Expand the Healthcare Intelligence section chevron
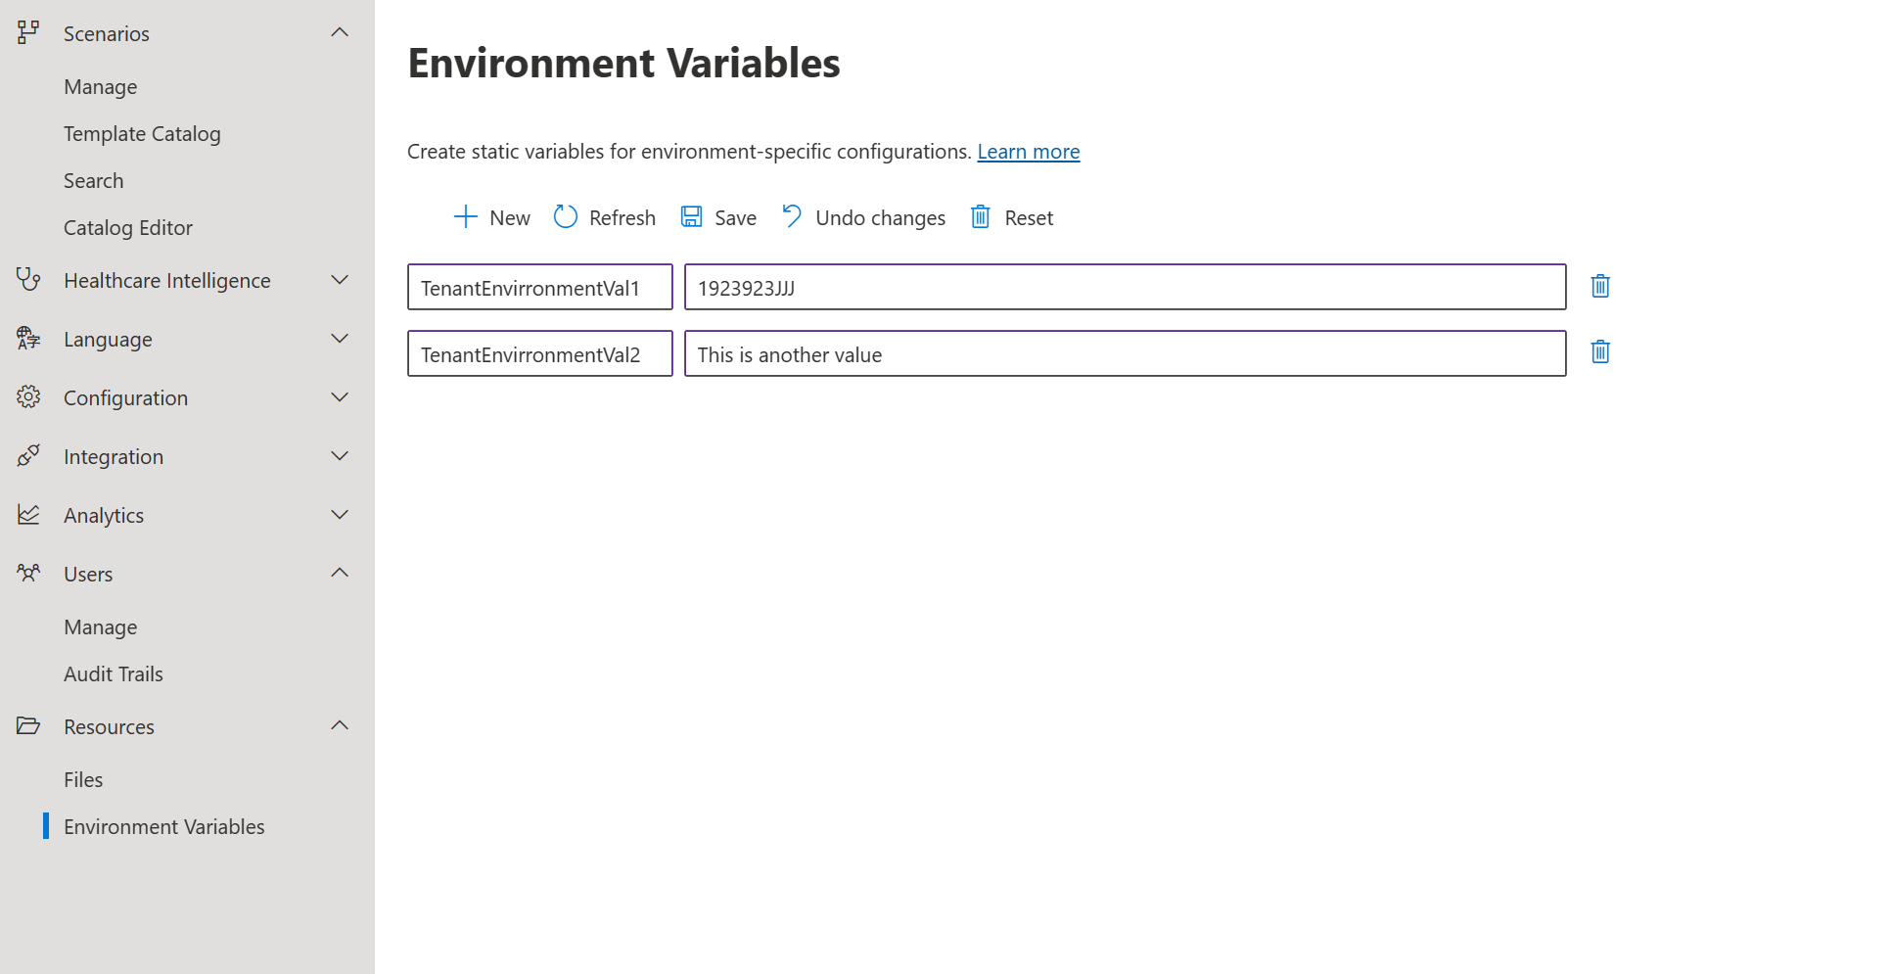This screenshot has width=1891, height=974. click(340, 280)
